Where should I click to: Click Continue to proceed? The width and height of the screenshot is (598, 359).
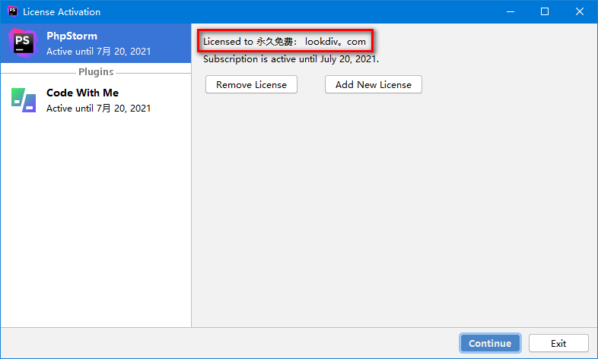pos(490,343)
